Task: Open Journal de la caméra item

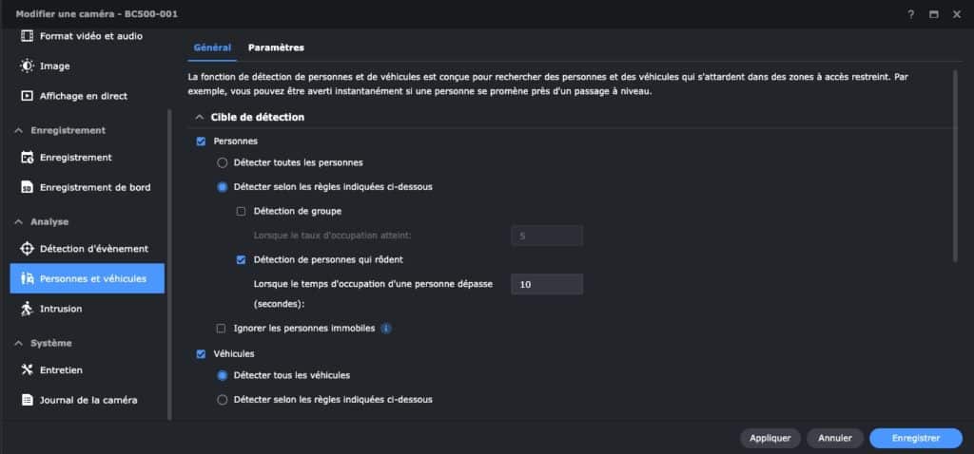Action: coord(87,400)
